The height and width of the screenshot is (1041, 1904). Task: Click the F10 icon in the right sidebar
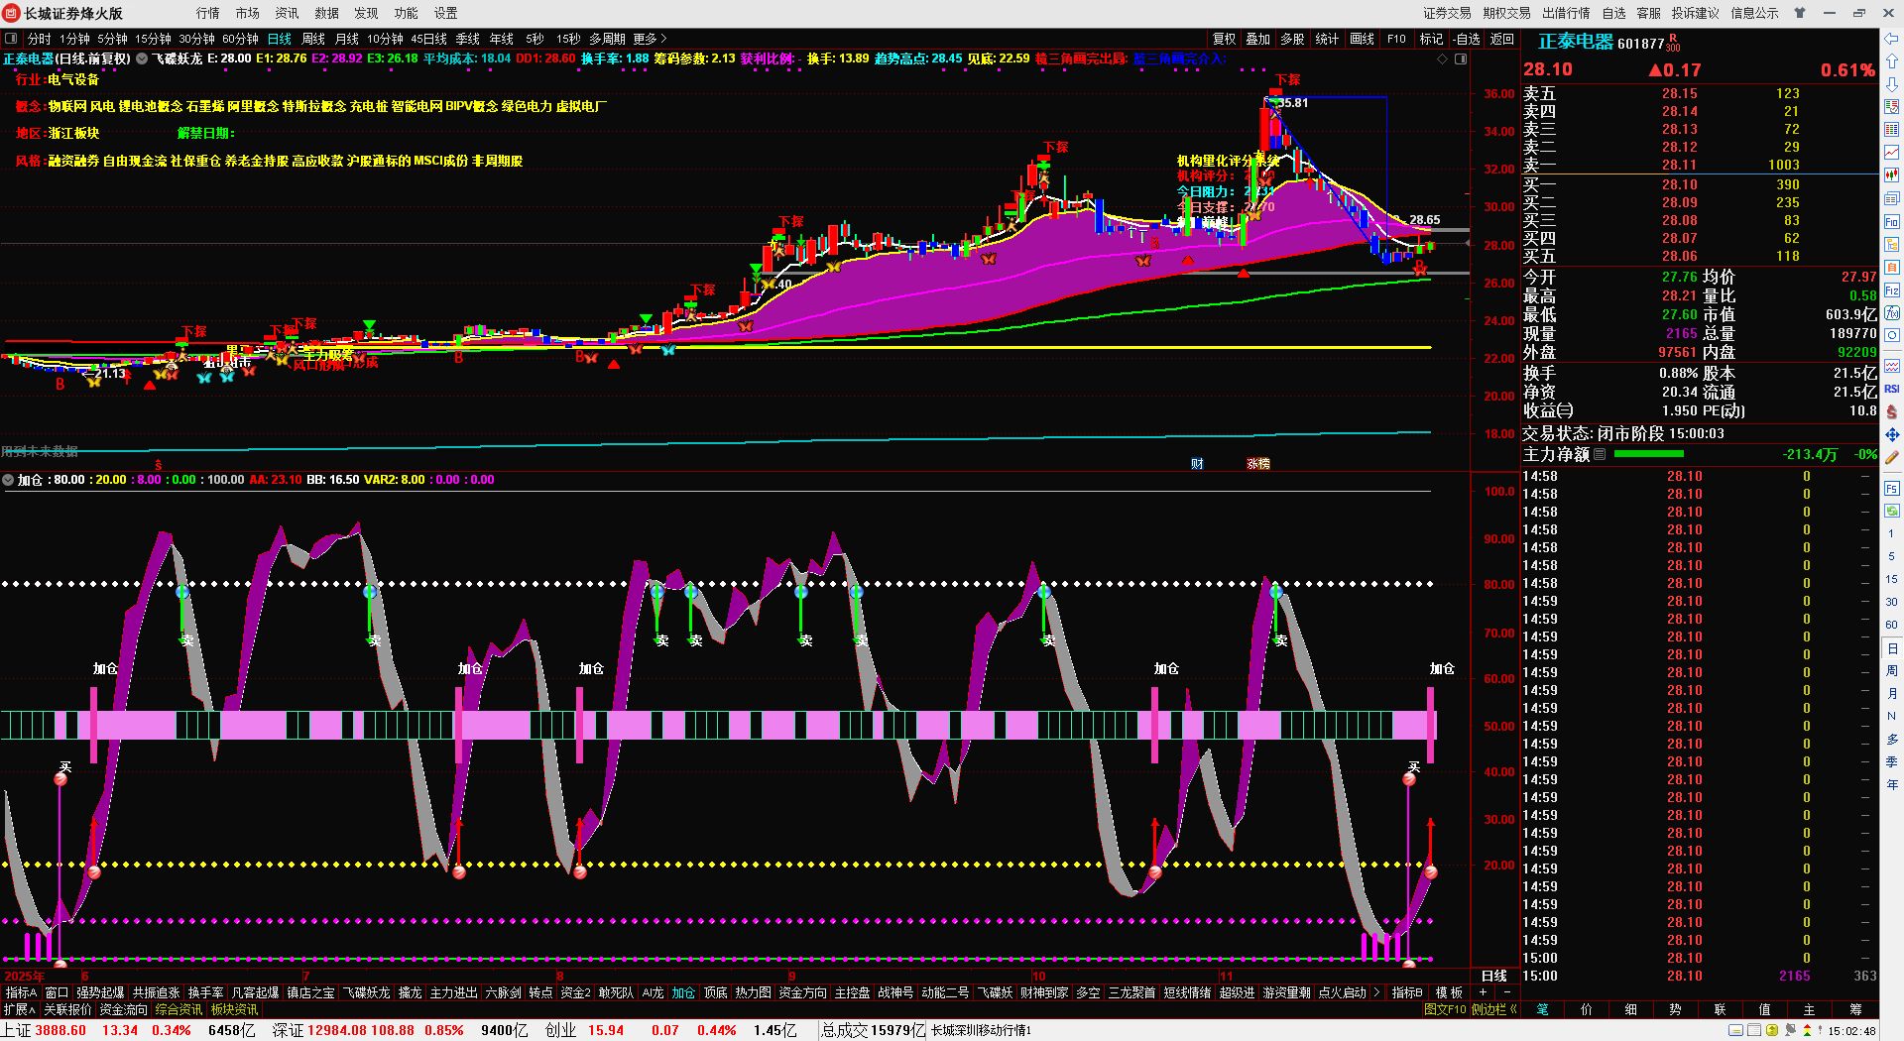pyautogui.click(x=1892, y=221)
